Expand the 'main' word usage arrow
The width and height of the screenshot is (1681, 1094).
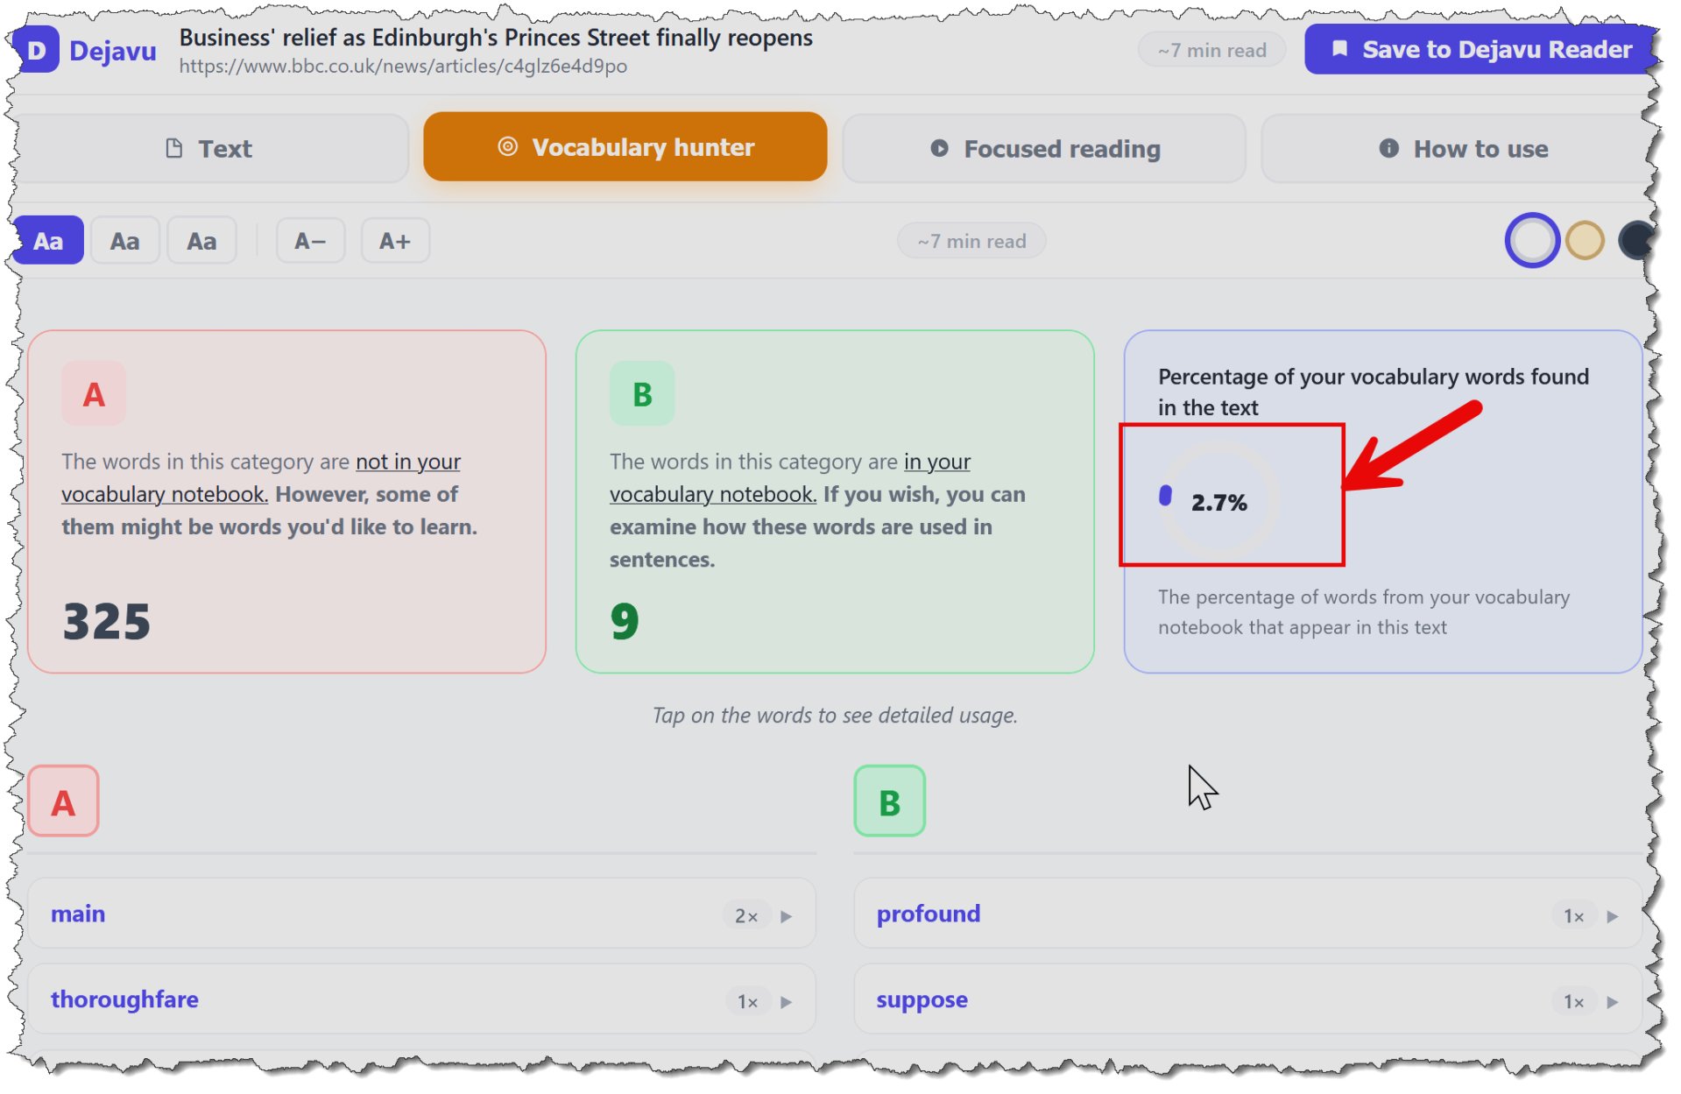point(787,916)
